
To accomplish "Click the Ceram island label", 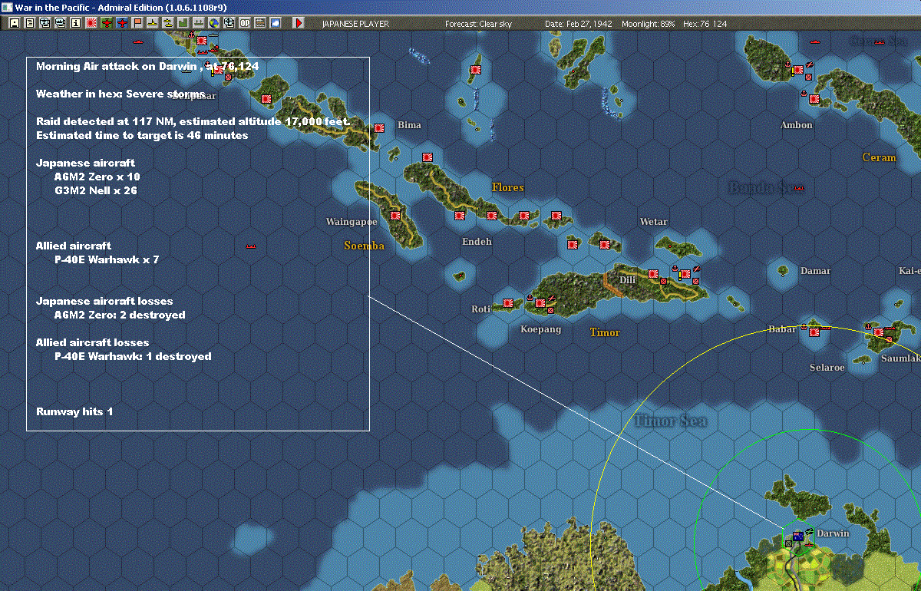I will (880, 157).
